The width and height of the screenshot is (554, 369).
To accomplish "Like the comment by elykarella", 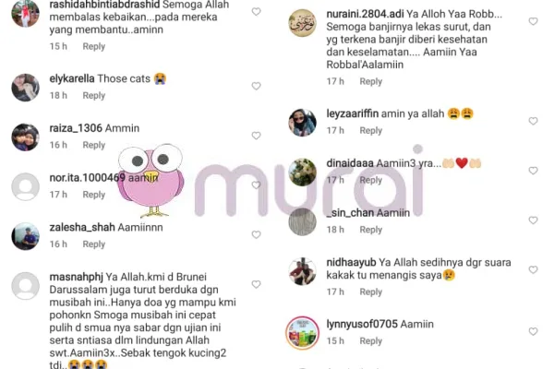I will pos(256,86).
